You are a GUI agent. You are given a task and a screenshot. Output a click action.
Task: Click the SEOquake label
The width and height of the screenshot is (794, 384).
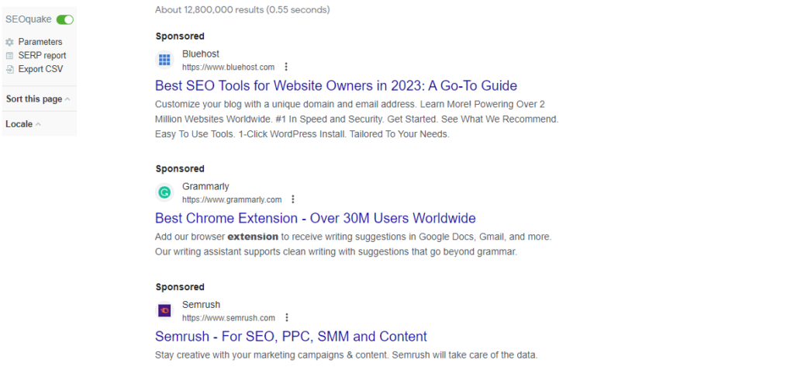point(29,19)
